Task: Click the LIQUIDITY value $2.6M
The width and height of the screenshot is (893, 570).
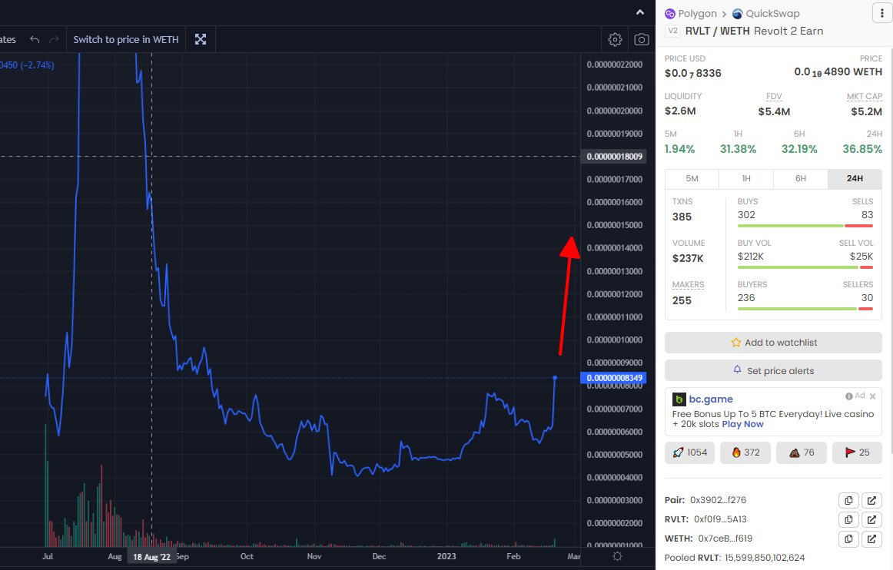Action: pyautogui.click(x=680, y=111)
